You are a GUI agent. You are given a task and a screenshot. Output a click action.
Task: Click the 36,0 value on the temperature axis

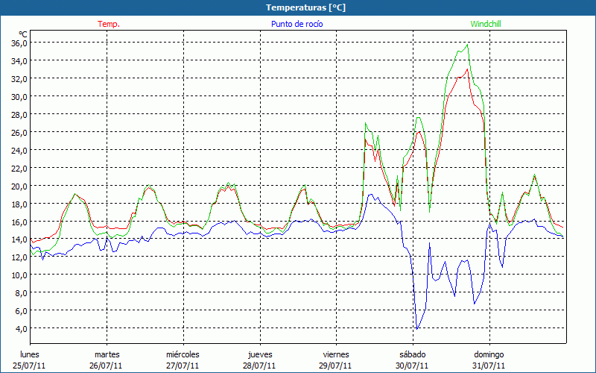tap(19, 43)
